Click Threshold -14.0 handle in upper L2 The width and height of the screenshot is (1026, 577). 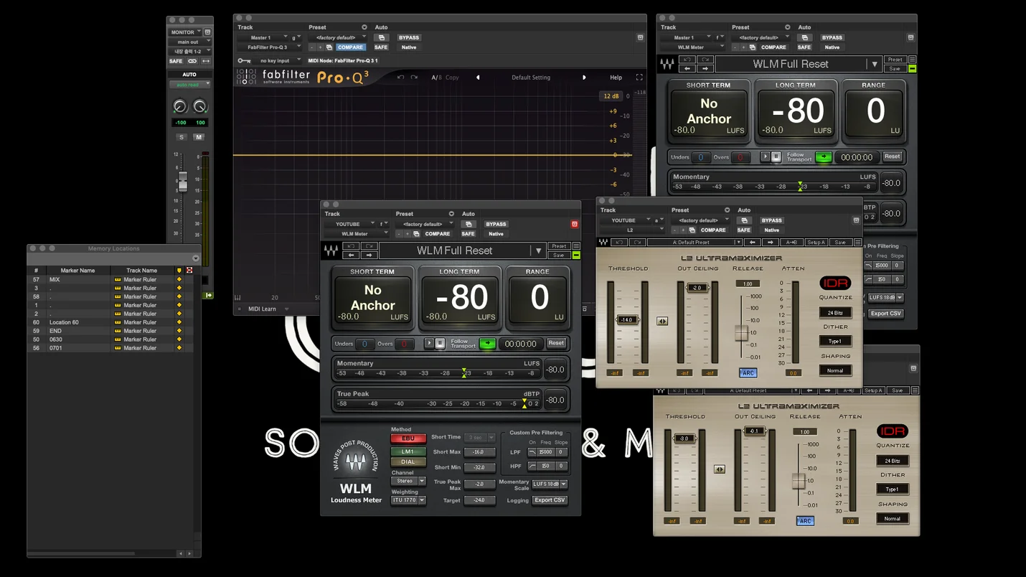tap(626, 320)
